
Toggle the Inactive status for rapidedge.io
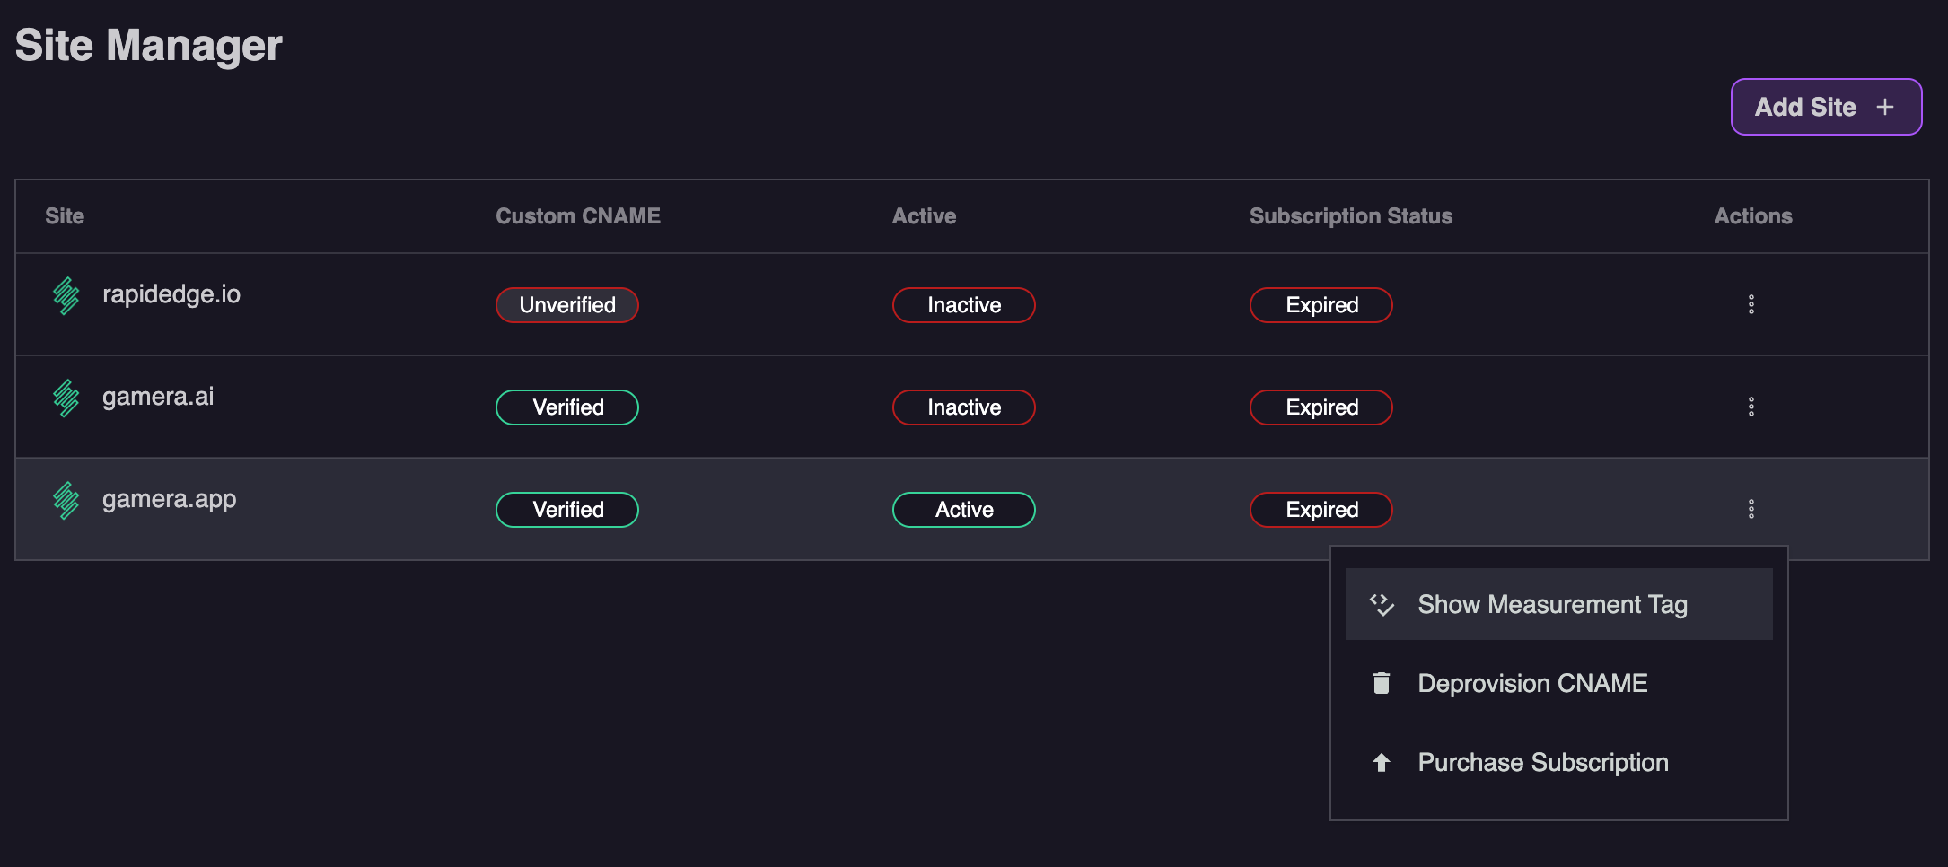click(963, 304)
